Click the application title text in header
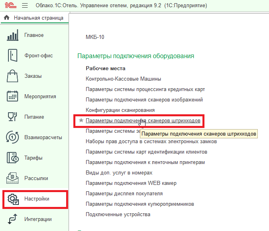Screen dimensions: 269x231 click(x=121, y=6)
